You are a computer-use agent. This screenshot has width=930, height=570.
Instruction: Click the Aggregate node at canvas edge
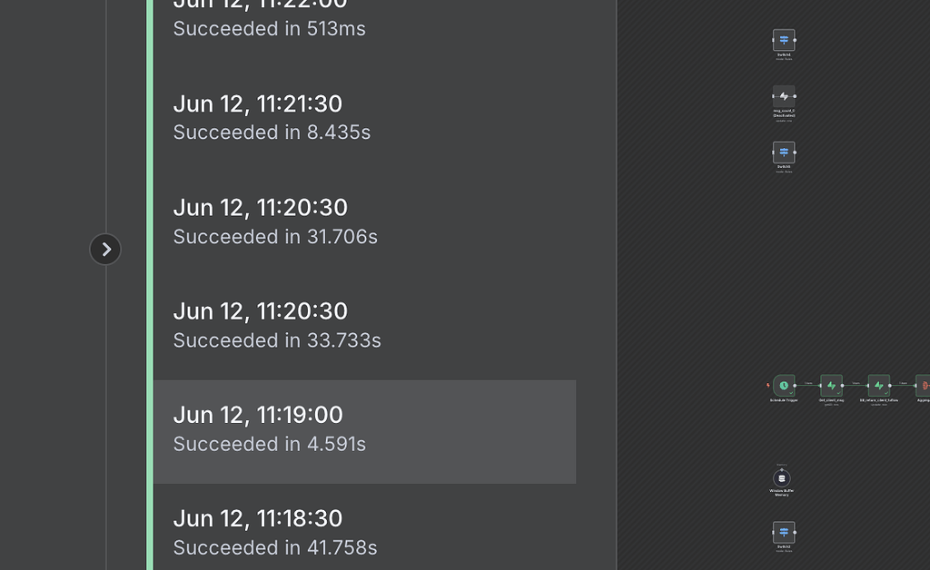tap(925, 385)
